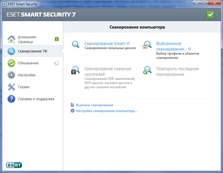Click the Update green arrows icon

pyautogui.click(x=11, y=63)
